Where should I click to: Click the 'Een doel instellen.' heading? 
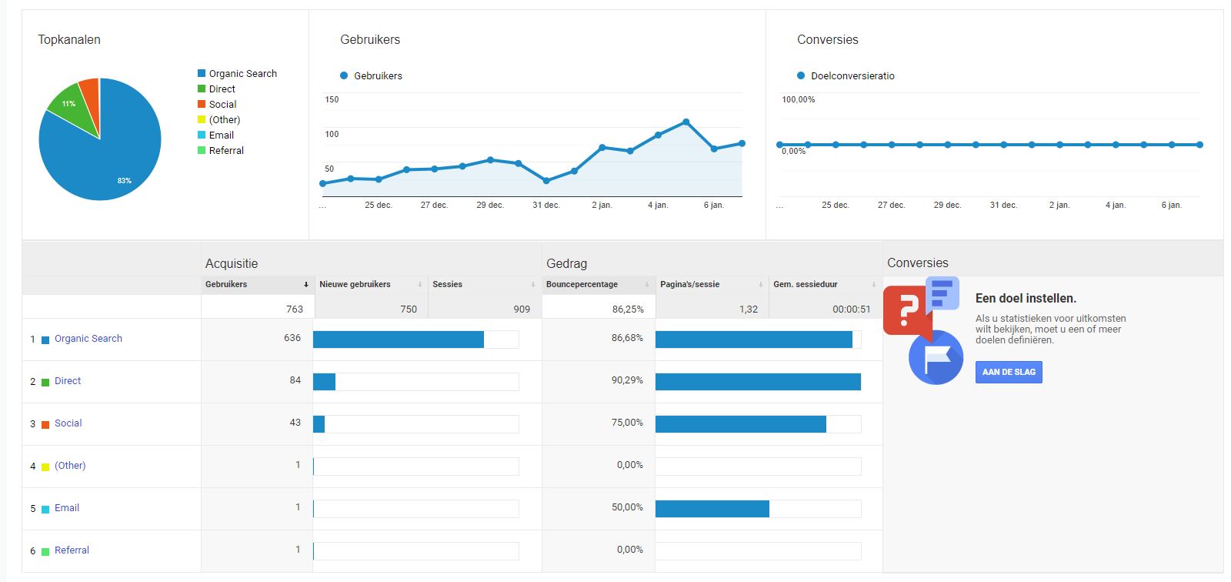[1026, 298]
